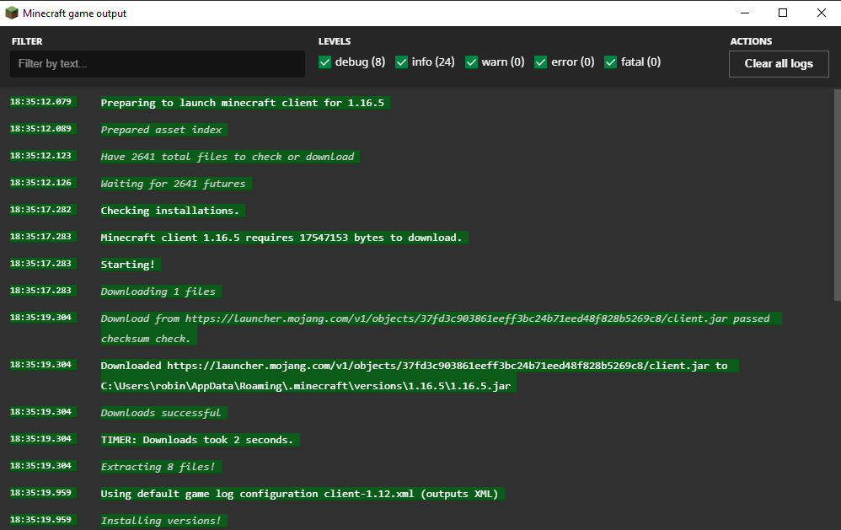This screenshot has width=841, height=530.
Task: Click the timestamp 18:35:12.089
Action: [43, 128]
